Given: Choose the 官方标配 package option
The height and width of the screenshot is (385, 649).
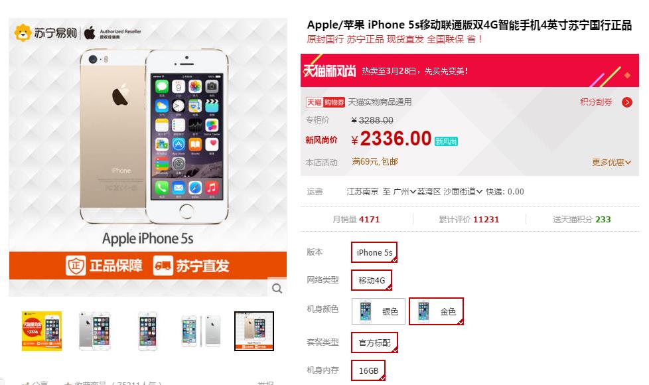Looking at the screenshot, I should [374, 343].
